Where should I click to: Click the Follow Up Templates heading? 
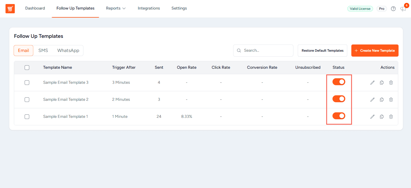(39, 36)
